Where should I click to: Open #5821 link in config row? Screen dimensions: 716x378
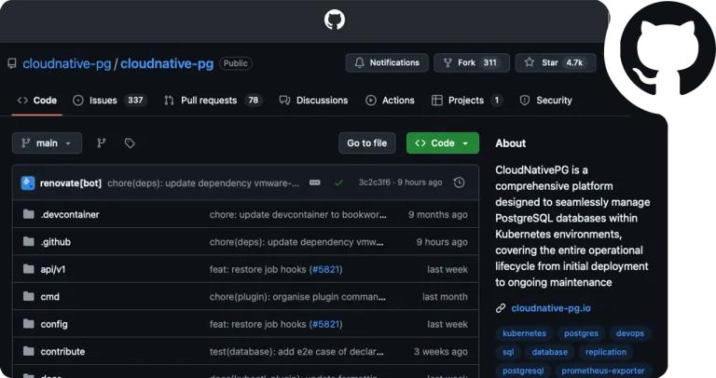325,324
